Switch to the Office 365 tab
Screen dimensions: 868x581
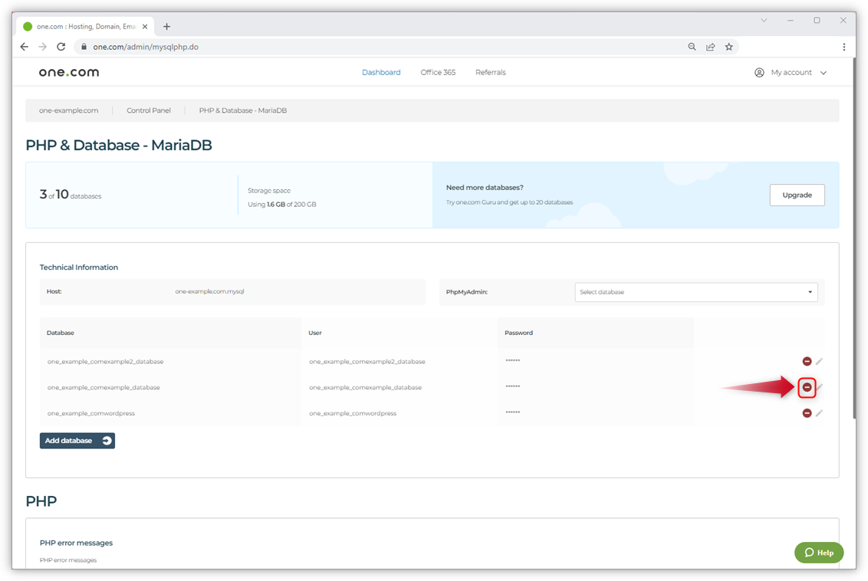click(x=438, y=73)
